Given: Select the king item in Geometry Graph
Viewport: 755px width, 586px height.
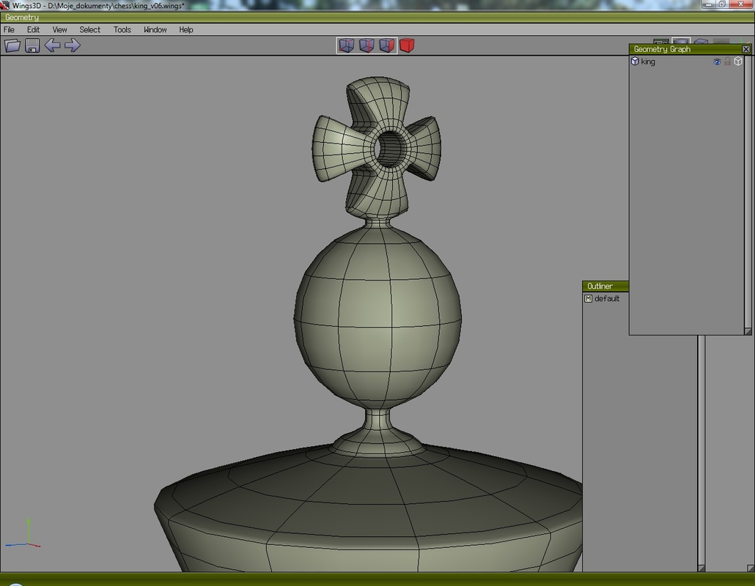Looking at the screenshot, I should click(648, 62).
